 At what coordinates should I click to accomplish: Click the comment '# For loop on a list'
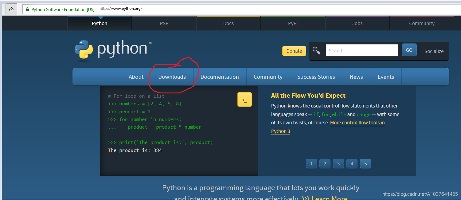click(136, 96)
